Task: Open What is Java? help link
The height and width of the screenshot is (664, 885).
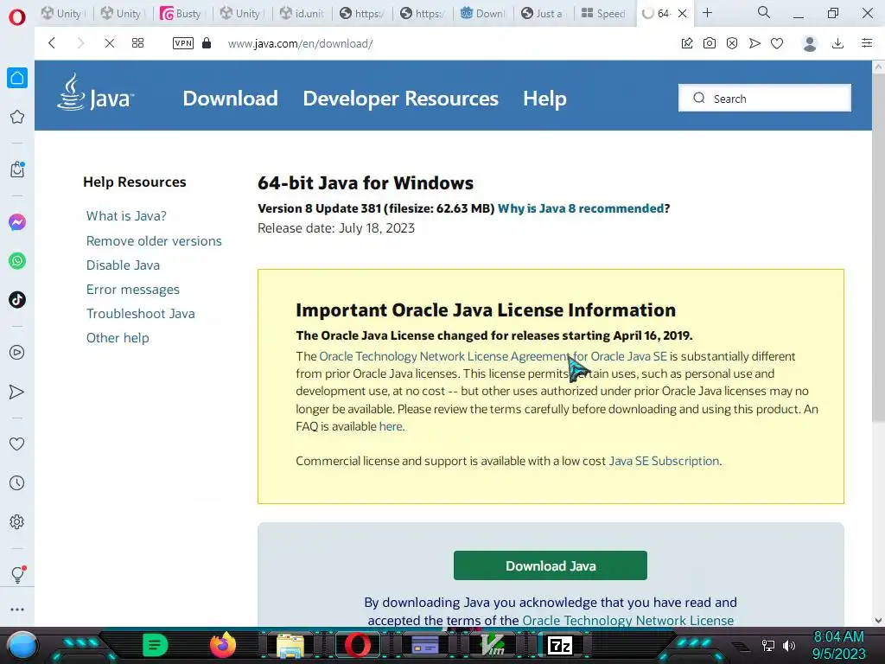Action: point(126,215)
